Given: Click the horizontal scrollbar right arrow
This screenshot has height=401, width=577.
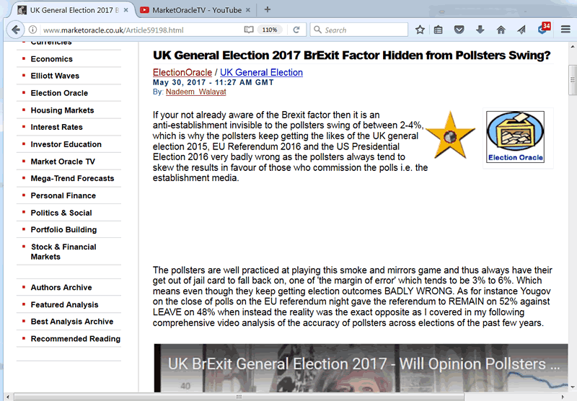Looking at the screenshot, I should click(563, 397).
